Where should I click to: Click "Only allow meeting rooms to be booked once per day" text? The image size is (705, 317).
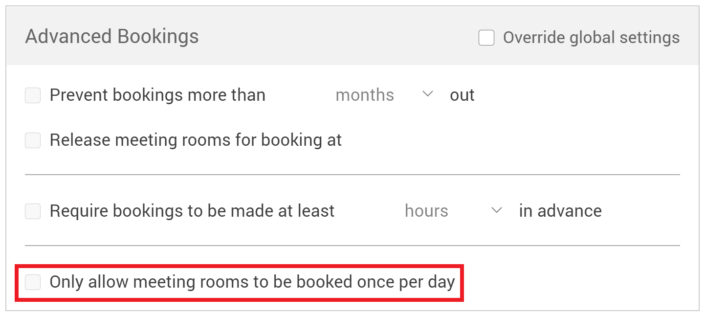click(x=252, y=282)
